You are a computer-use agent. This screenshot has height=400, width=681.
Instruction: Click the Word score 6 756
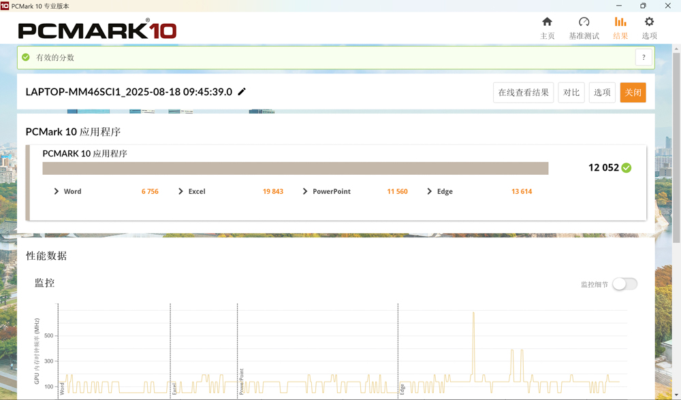(150, 191)
